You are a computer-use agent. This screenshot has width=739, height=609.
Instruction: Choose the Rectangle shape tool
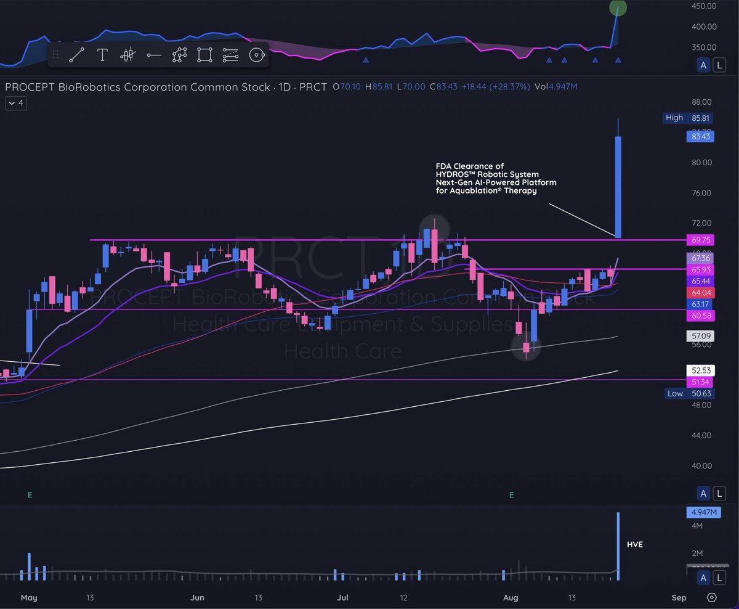205,55
